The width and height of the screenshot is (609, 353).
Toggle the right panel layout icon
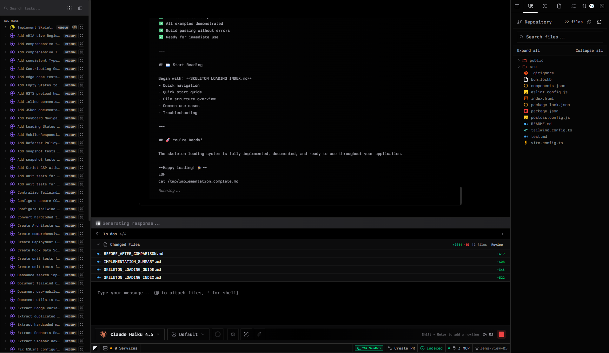pos(517,6)
